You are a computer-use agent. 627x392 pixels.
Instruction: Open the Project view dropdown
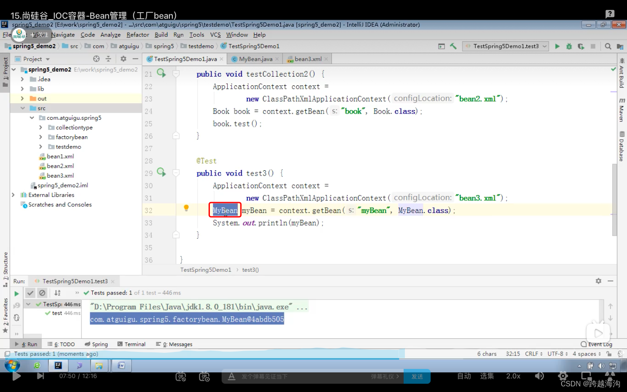point(33,59)
